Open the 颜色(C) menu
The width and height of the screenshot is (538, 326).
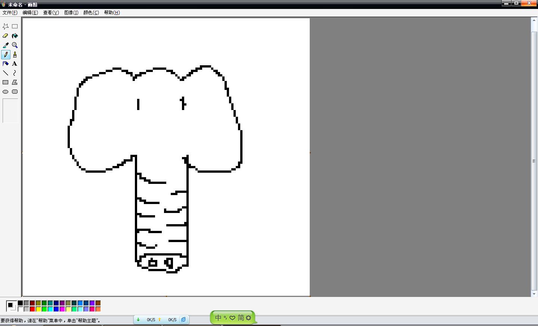(91, 12)
